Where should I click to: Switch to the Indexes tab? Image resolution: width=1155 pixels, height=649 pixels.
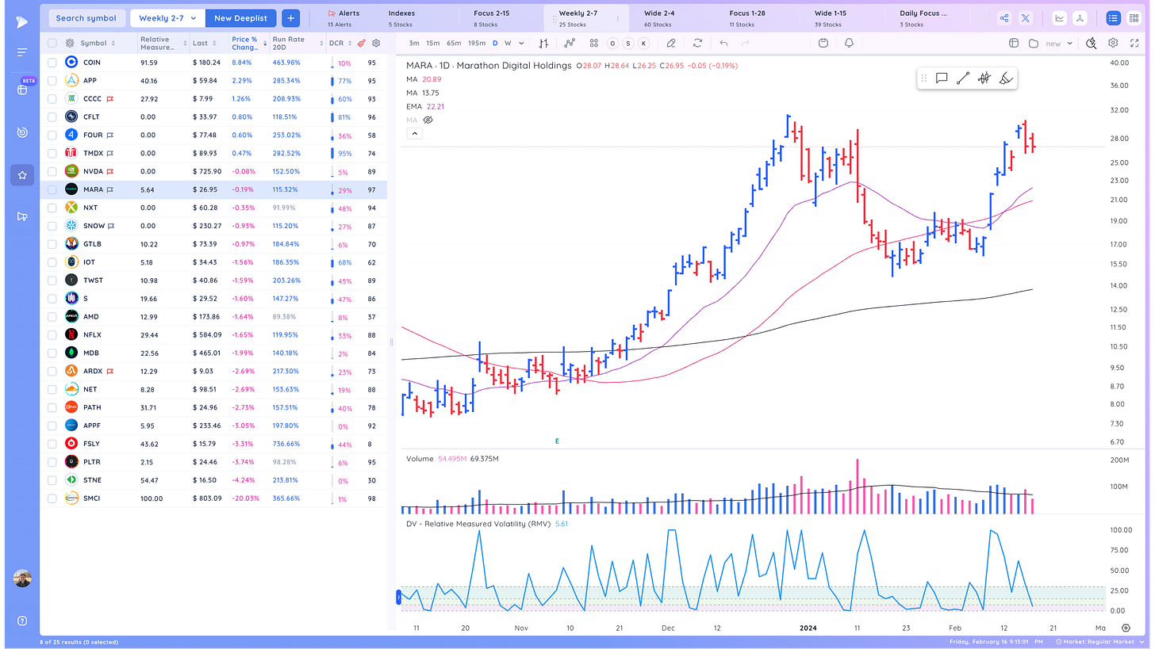pos(401,18)
